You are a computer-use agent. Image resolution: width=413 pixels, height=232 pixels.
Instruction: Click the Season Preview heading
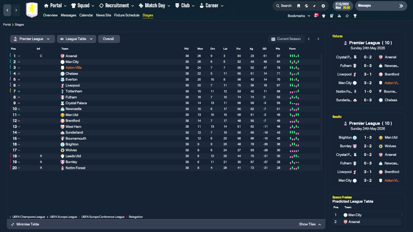pyautogui.click(x=342, y=197)
